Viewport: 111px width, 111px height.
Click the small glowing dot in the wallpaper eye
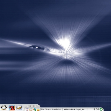click(x=37, y=48)
